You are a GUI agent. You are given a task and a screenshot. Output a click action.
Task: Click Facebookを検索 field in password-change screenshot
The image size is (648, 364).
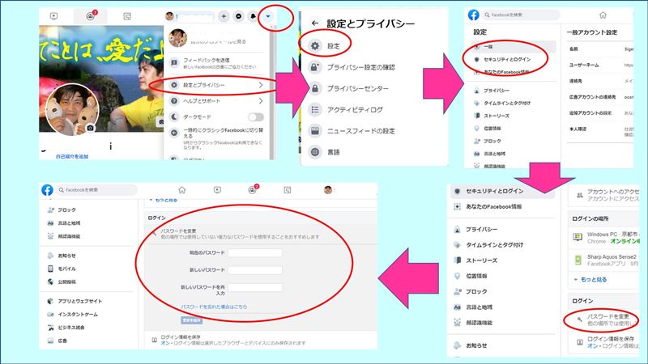tap(96, 190)
